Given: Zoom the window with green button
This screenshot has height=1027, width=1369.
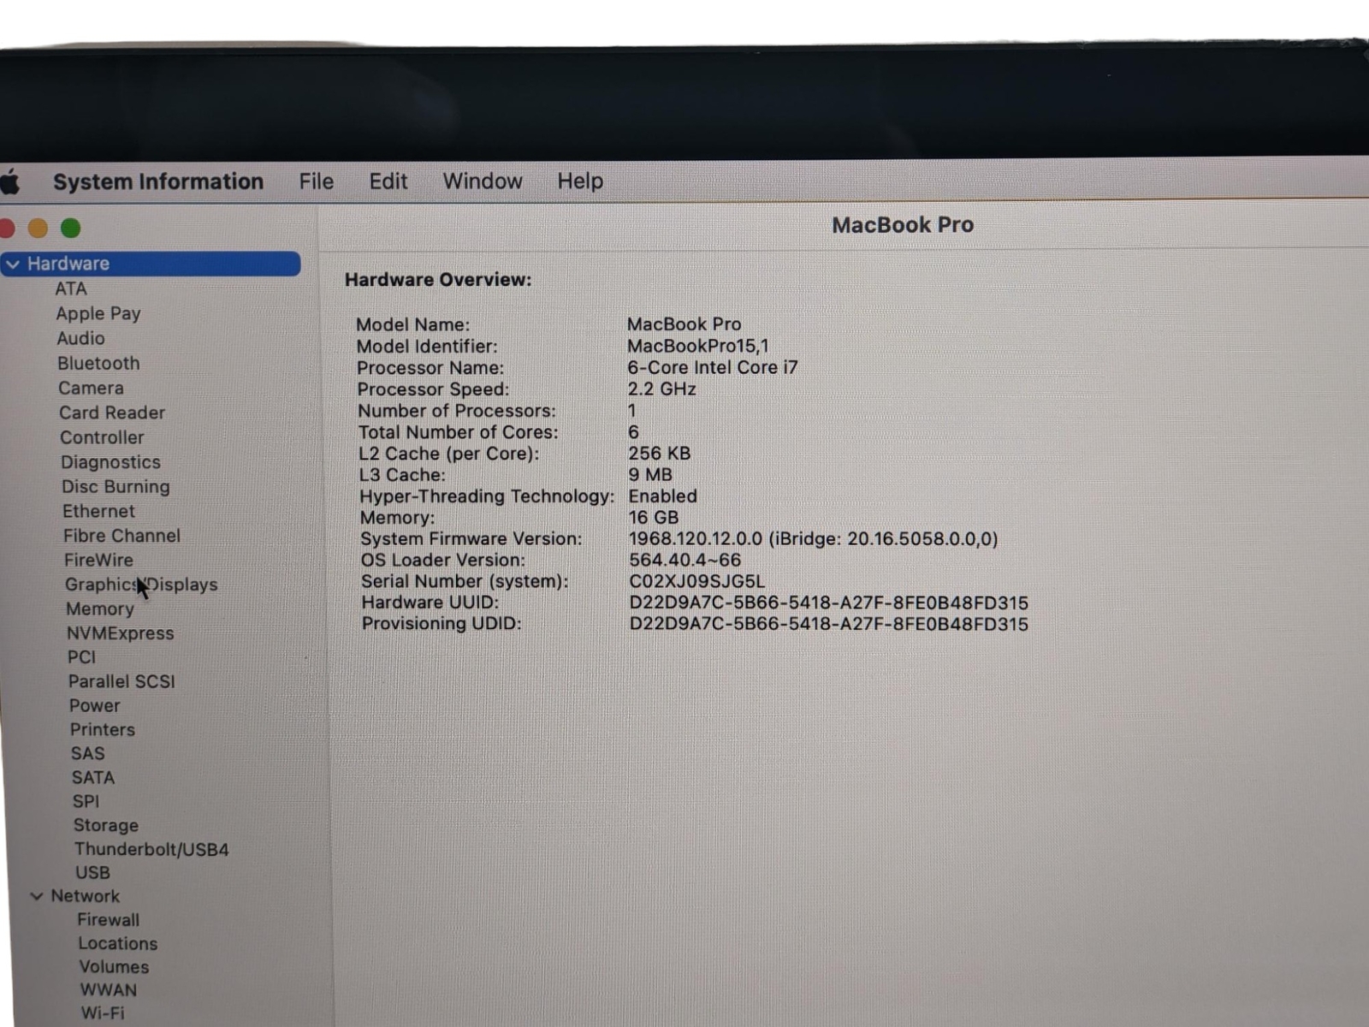Looking at the screenshot, I should (70, 228).
